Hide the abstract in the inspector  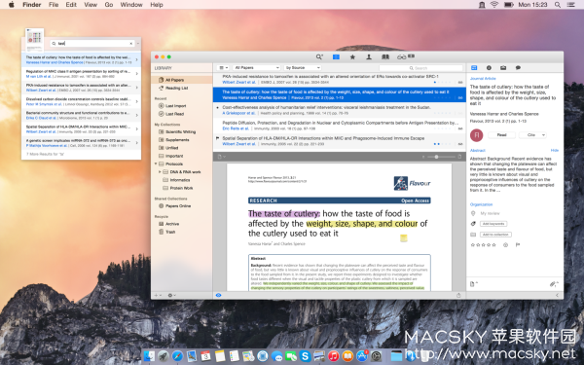[555, 151]
